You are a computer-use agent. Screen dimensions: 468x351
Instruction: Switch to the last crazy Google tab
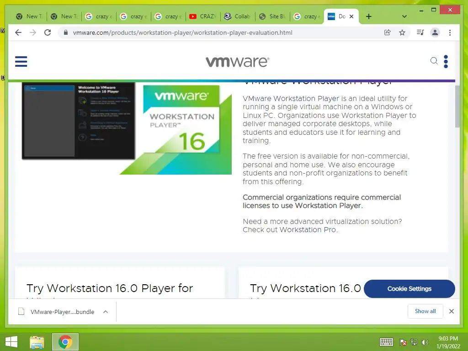click(x=307, y=16)
